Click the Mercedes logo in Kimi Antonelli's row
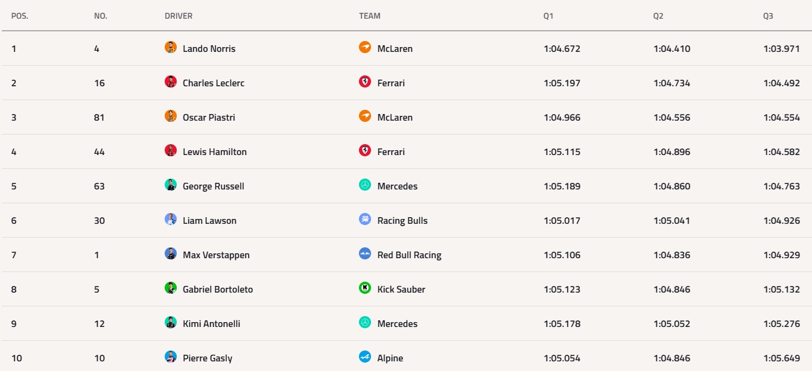The height and width of the screenshot is (371, 812). pos(365,322)
